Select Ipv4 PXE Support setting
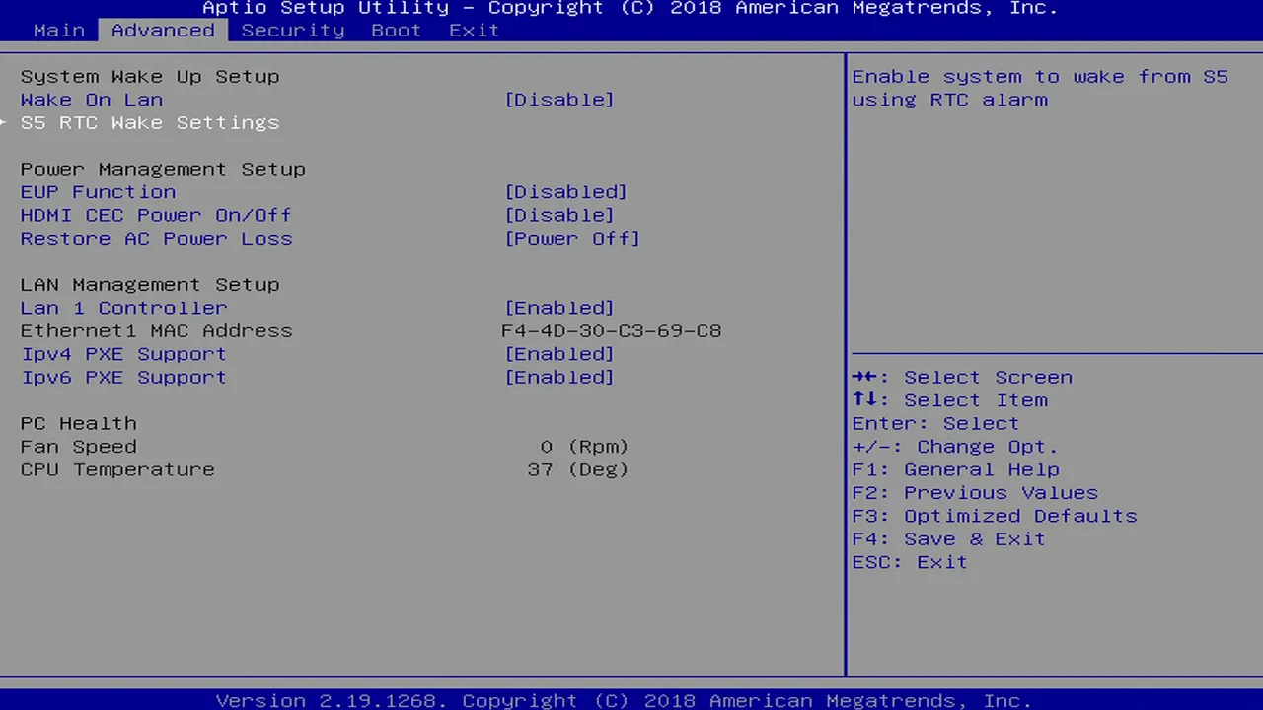The height and width of the screenshot is (710, 1263). pos(123,354)
